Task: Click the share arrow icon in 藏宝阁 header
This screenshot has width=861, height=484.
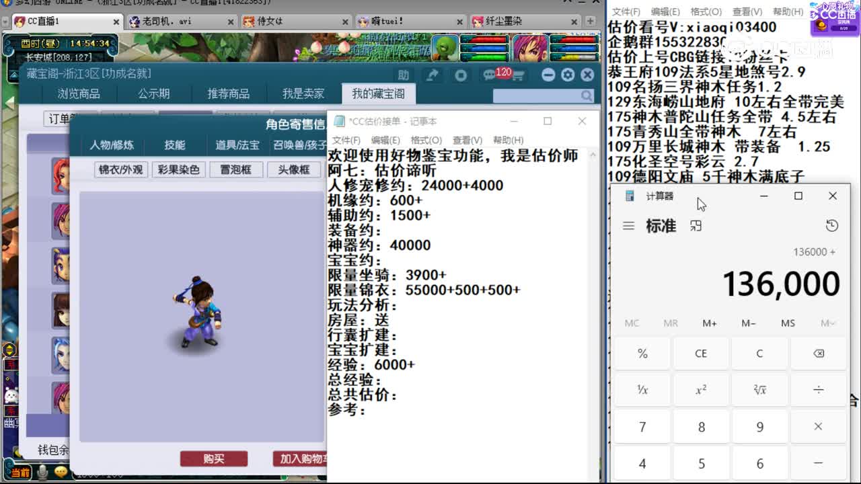Action: (433, 75)
